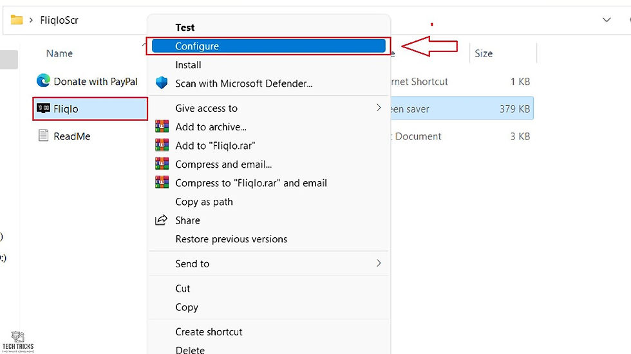631x354 pixels.
Task: Expand the Send to arrow
Action: pyautogui.click(x=379, y=263)
